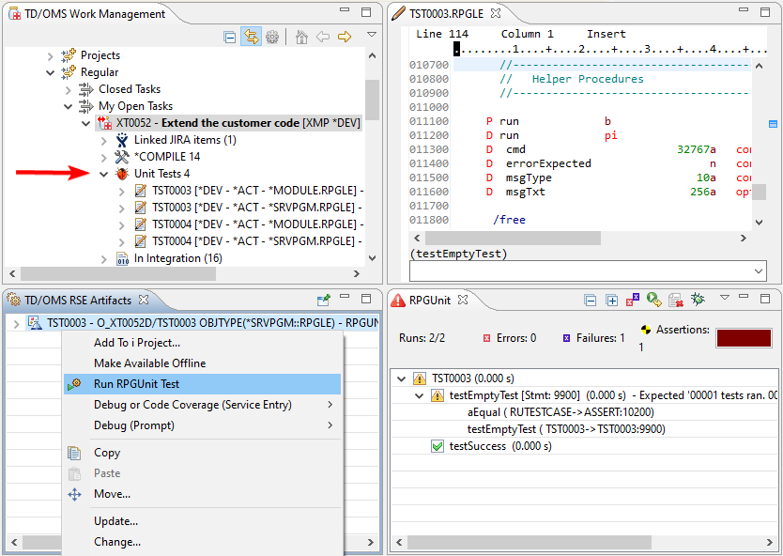Click the Closed Tasks icon
Screen dimensions: 783x556
pos(85,89)
